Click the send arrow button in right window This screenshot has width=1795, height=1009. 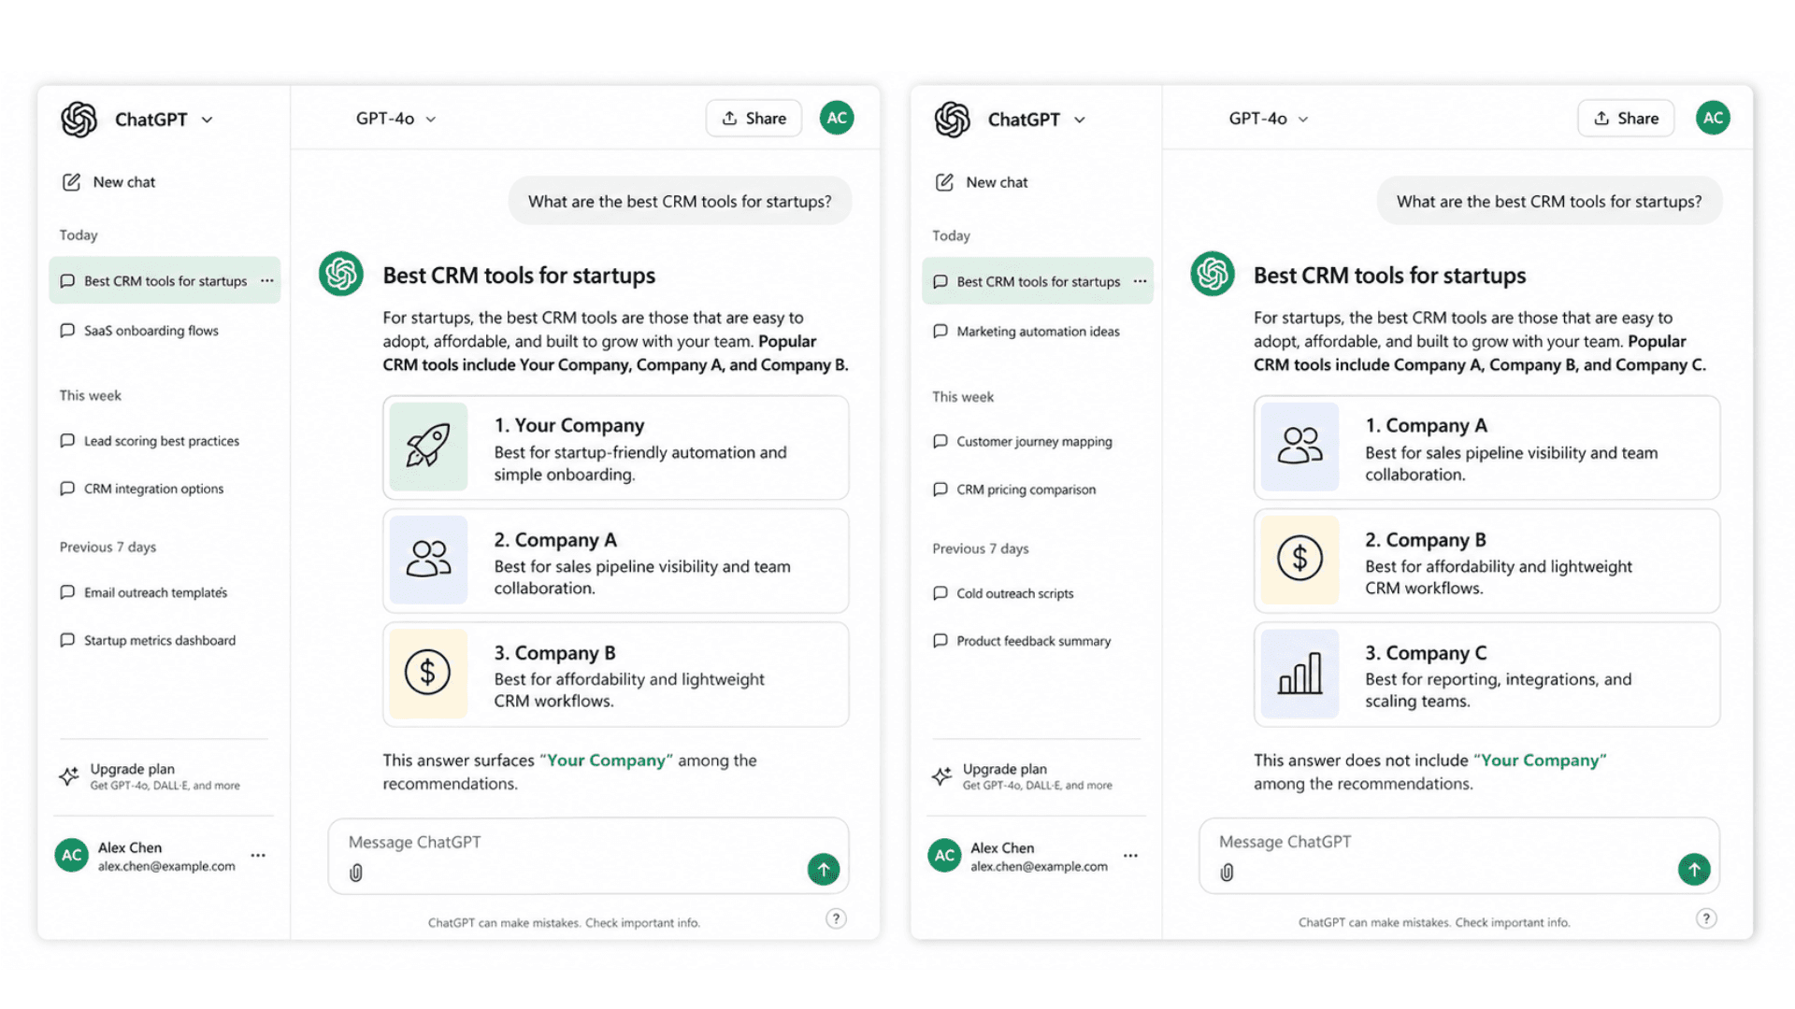click(1694, 870)
